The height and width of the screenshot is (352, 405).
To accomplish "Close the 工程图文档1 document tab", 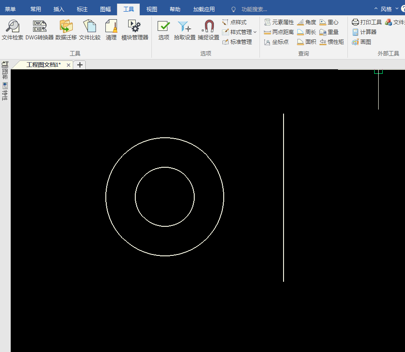I will tap(68, 65).
